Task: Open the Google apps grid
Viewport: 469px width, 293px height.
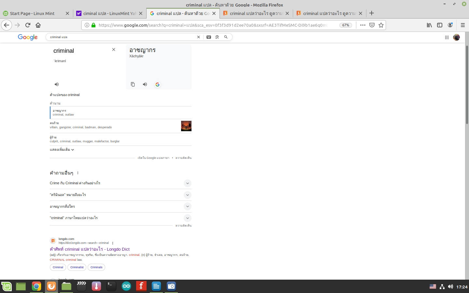Action: (x=447, y=37)
